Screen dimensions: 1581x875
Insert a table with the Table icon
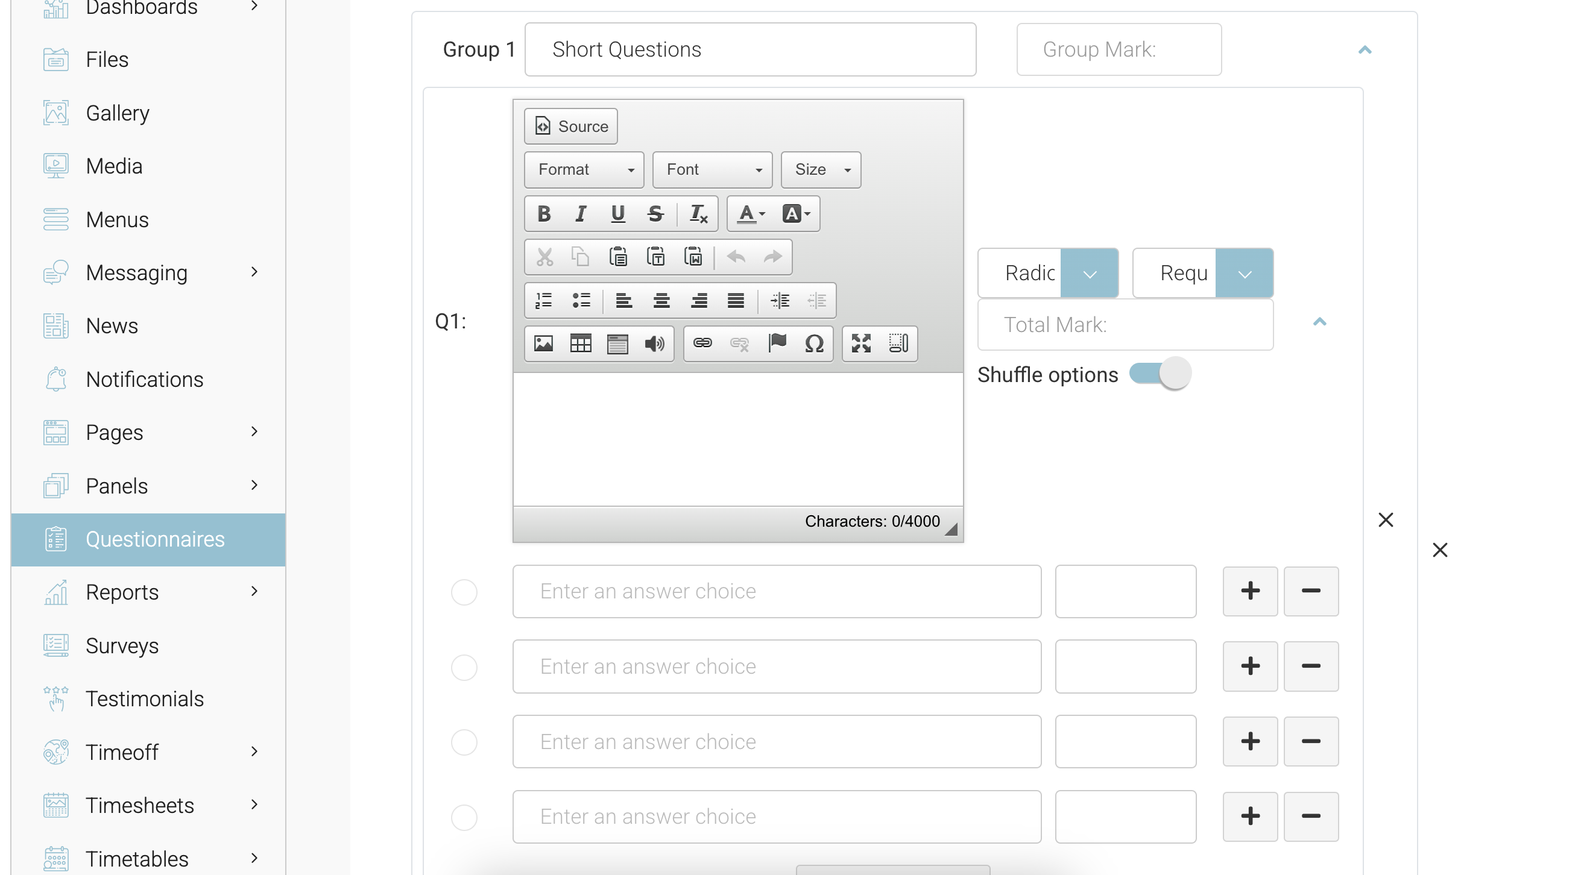coord(580,343)
